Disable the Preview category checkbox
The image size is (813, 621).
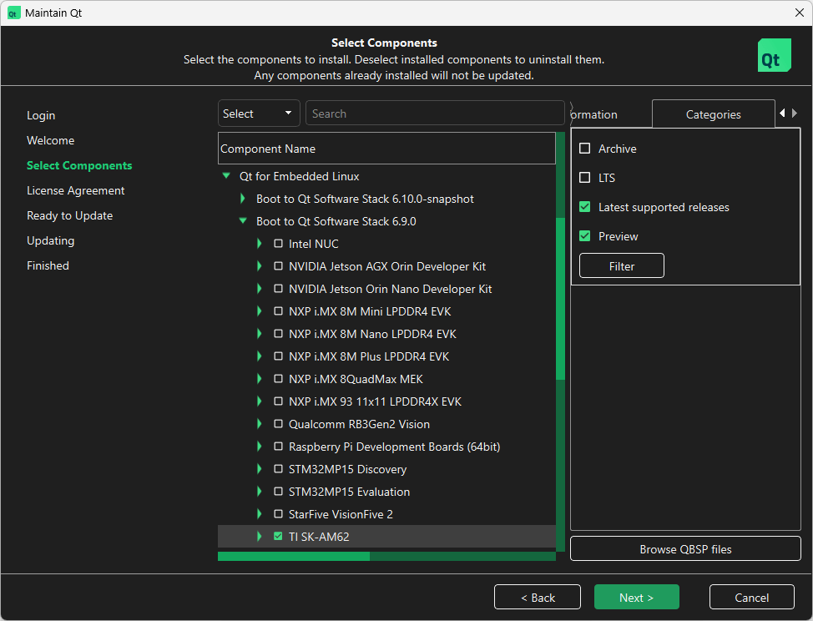(585, 236)
